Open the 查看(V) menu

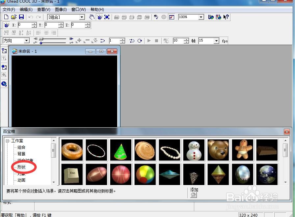coord(44,10)
